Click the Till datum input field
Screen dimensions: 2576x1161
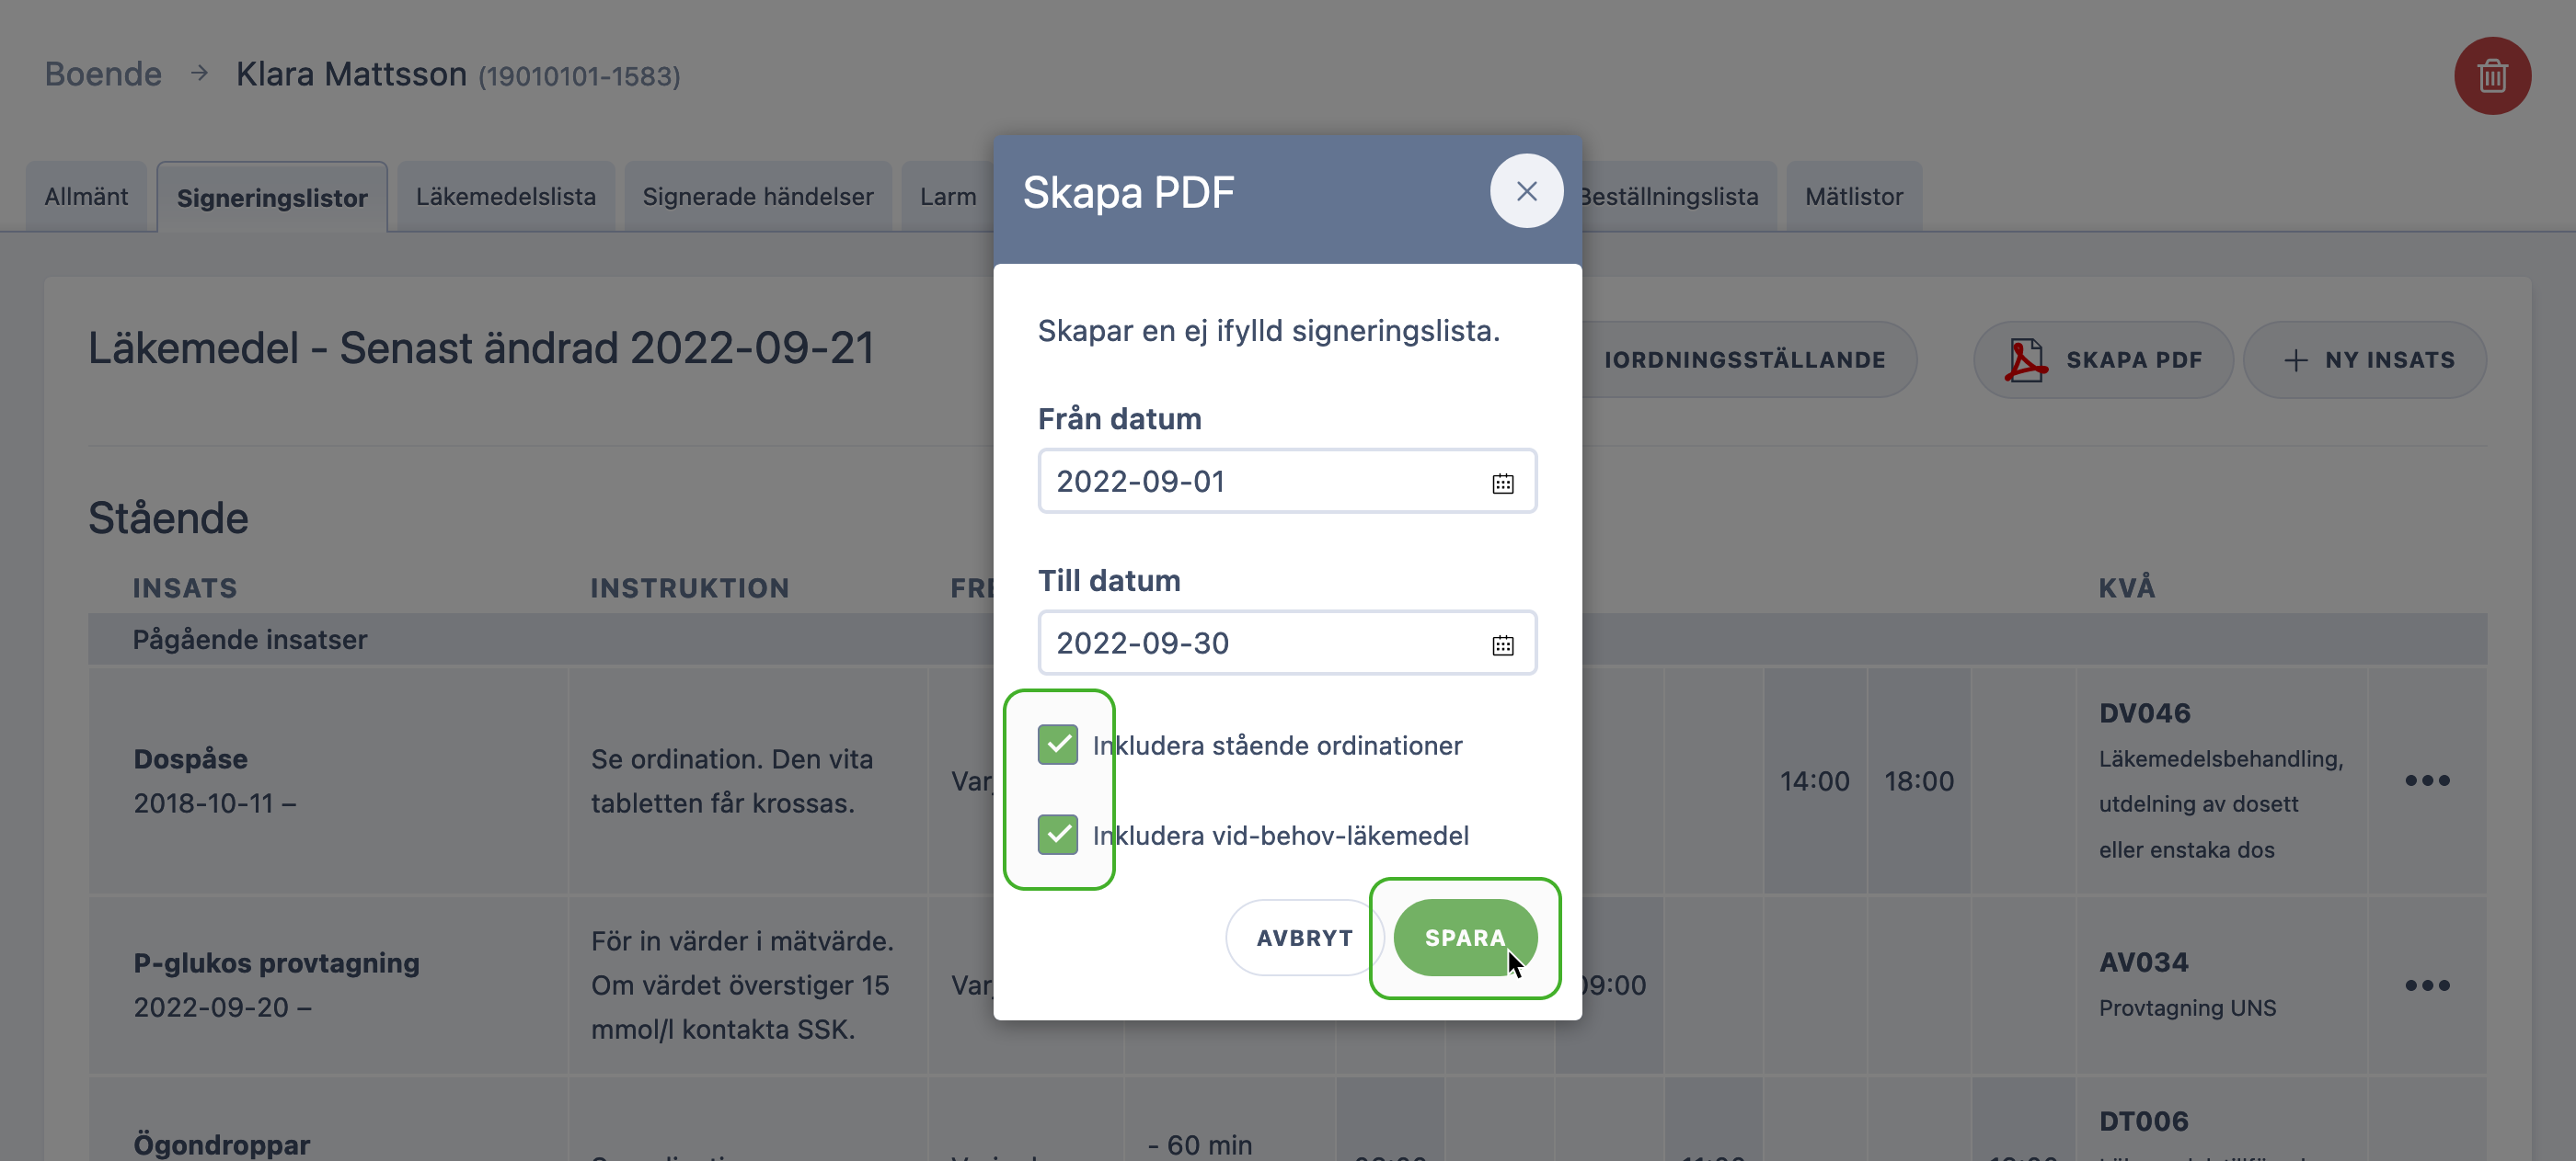pyautogui.click(x=1286, y=643)
